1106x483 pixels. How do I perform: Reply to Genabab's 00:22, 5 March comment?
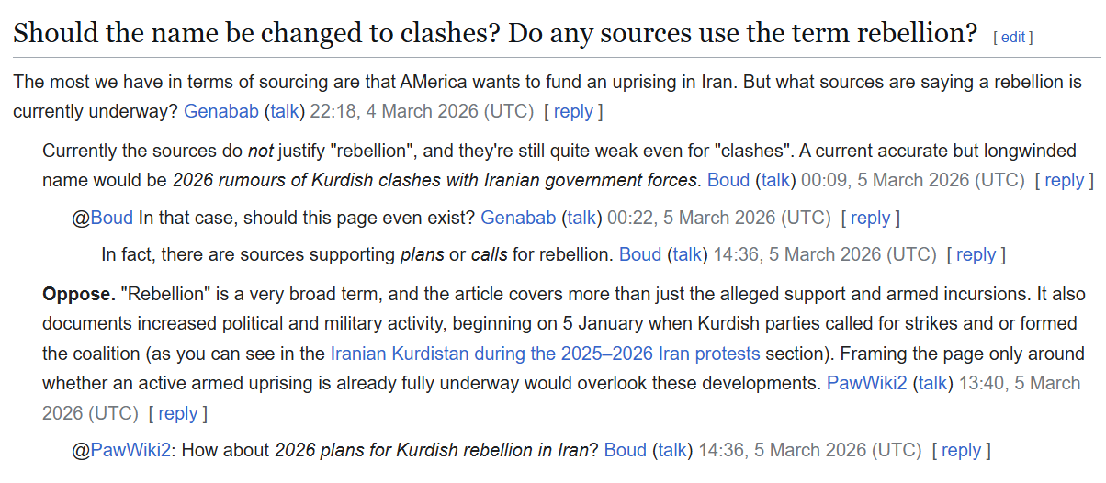click(870, 218)
